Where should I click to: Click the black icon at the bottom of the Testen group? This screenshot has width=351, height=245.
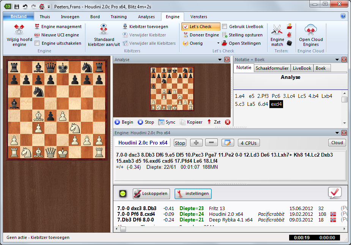(289, 43)
